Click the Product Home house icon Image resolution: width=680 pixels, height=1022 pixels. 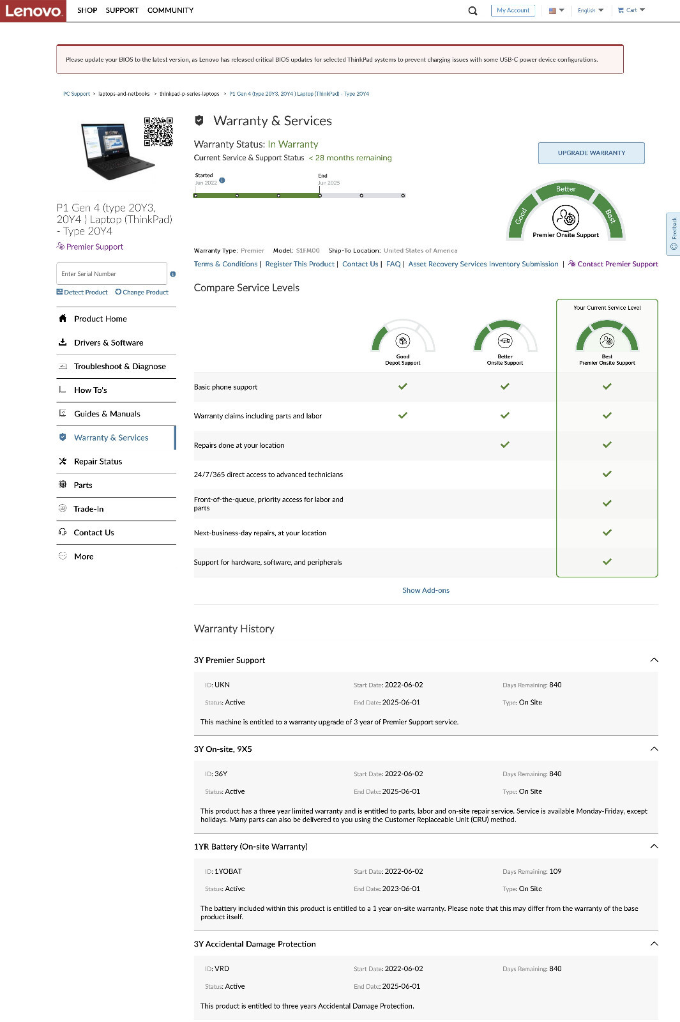click(63, 318)
